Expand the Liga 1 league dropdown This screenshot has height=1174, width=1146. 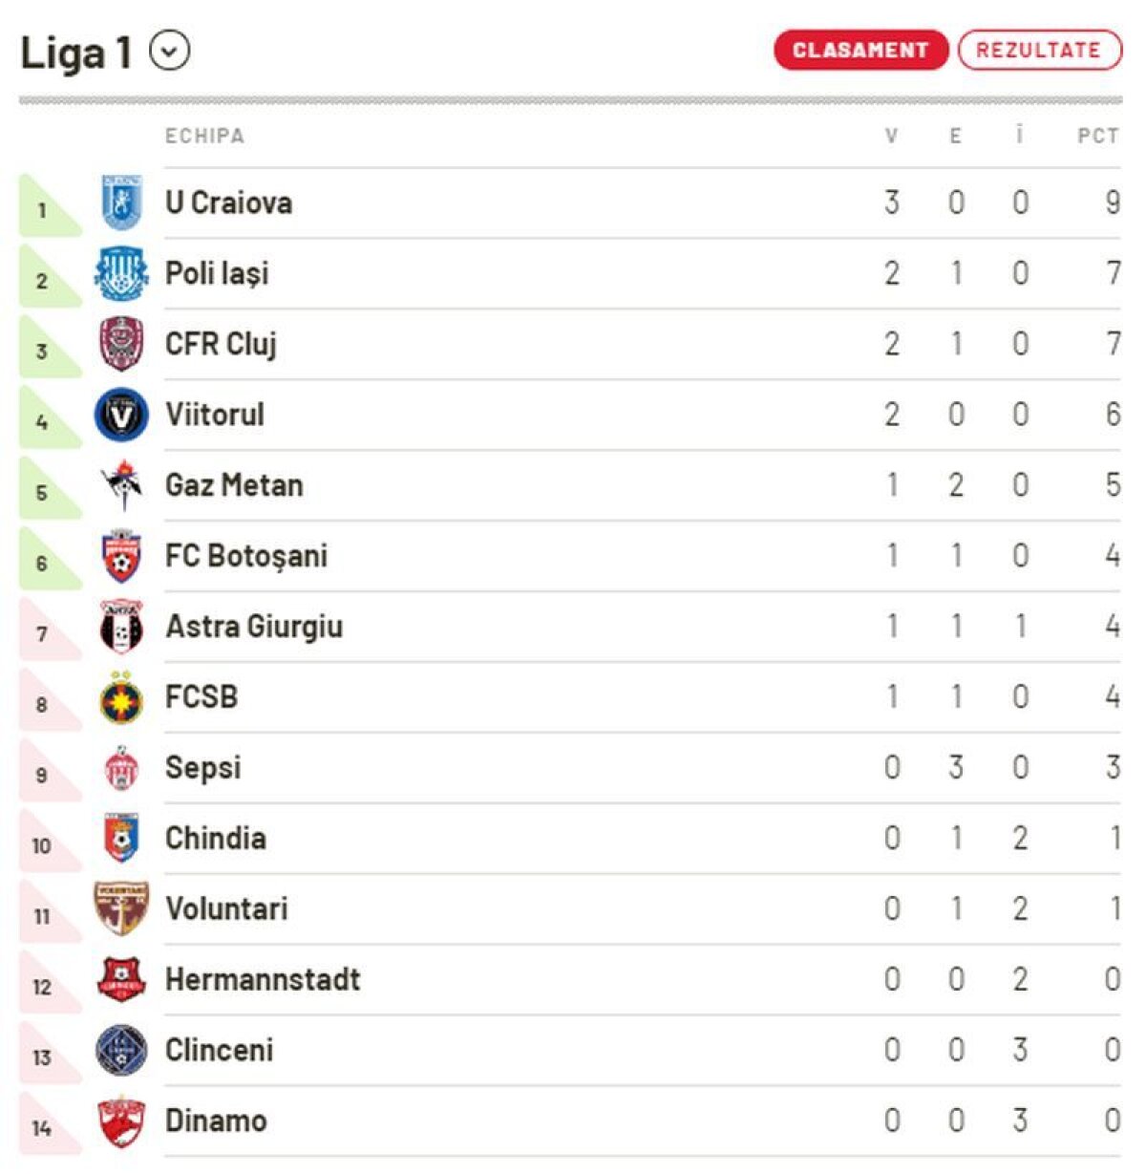point(170,52)
